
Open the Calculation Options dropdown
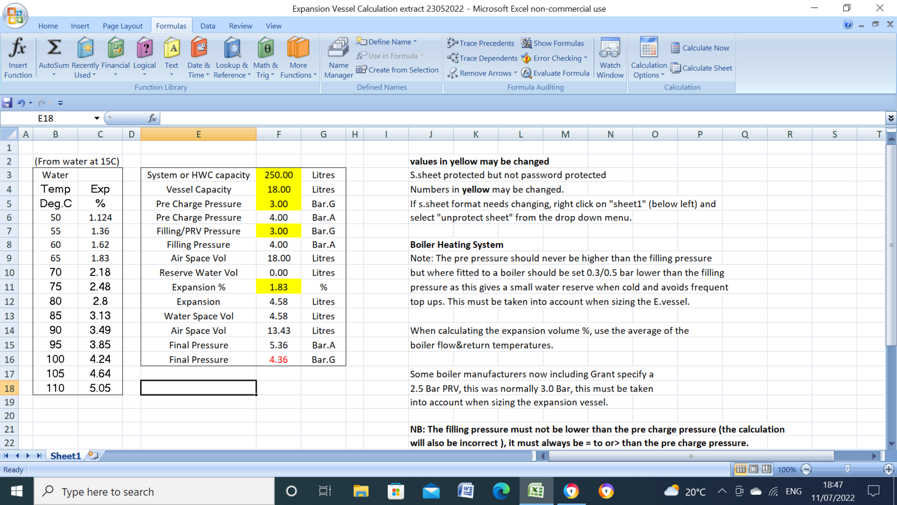(649, 58)
